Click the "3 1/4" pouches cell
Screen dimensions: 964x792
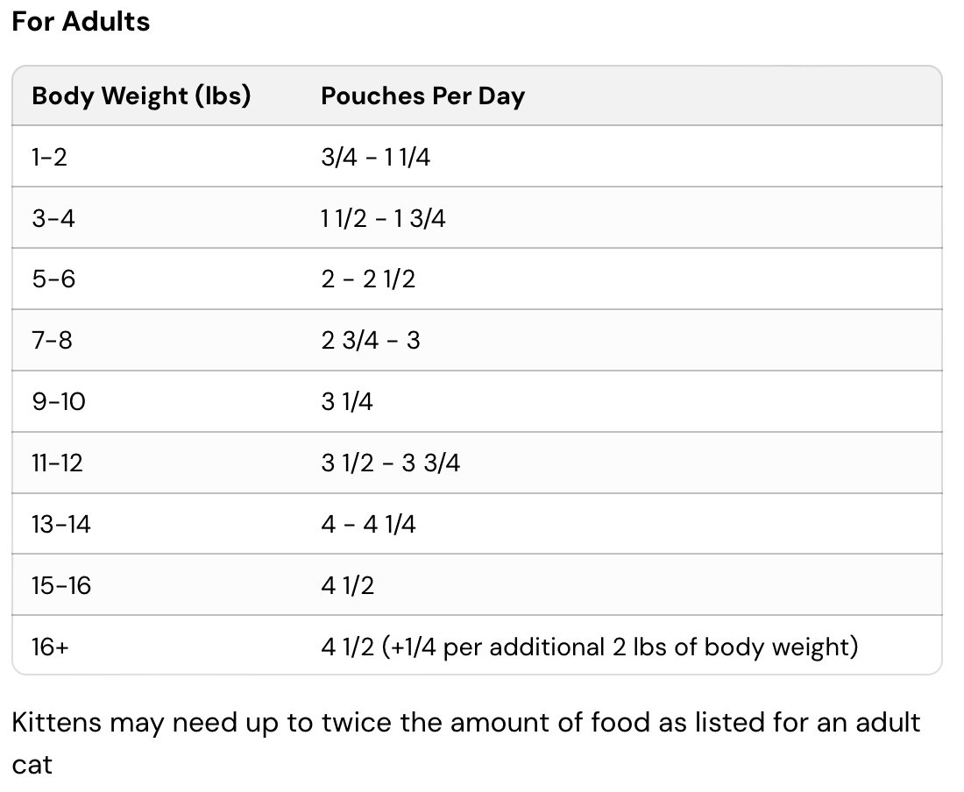pos(347,401)
